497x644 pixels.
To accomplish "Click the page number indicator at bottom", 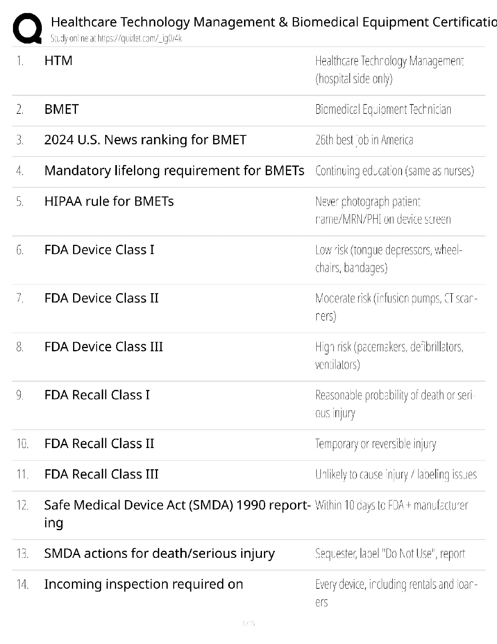I will 248,623.
